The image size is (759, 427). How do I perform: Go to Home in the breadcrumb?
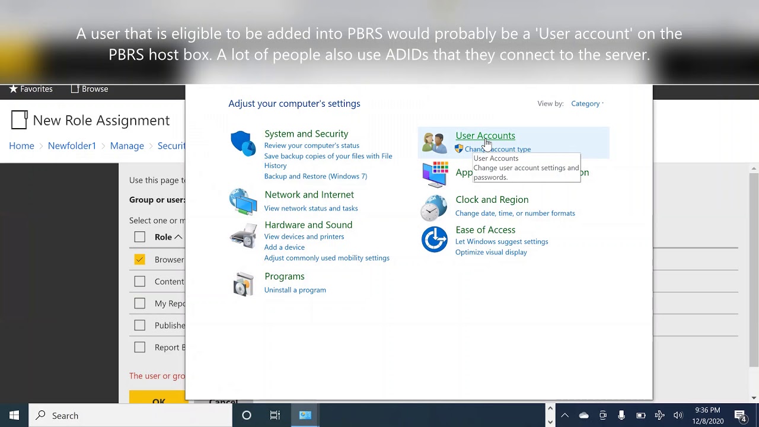coord(21,146)
